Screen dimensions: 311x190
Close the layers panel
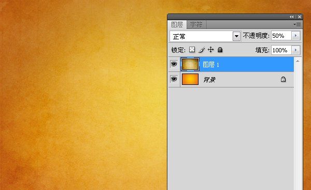(x=300, y=17)
